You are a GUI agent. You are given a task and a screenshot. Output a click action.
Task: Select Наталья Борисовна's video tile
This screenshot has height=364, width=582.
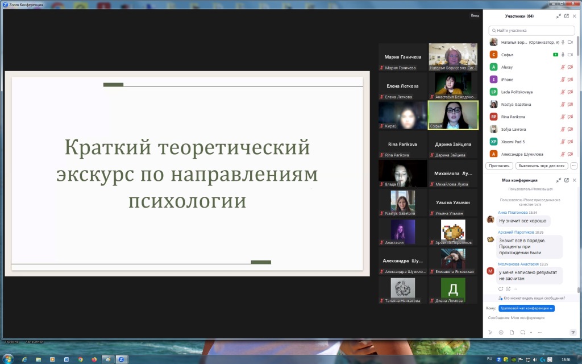tap(453, 57)
